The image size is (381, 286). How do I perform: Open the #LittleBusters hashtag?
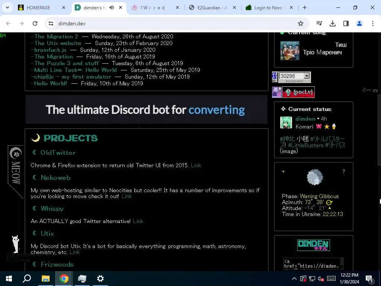(306, 145)
